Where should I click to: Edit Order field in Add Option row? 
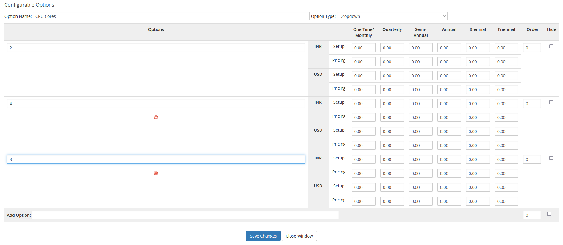click(532, 215)
